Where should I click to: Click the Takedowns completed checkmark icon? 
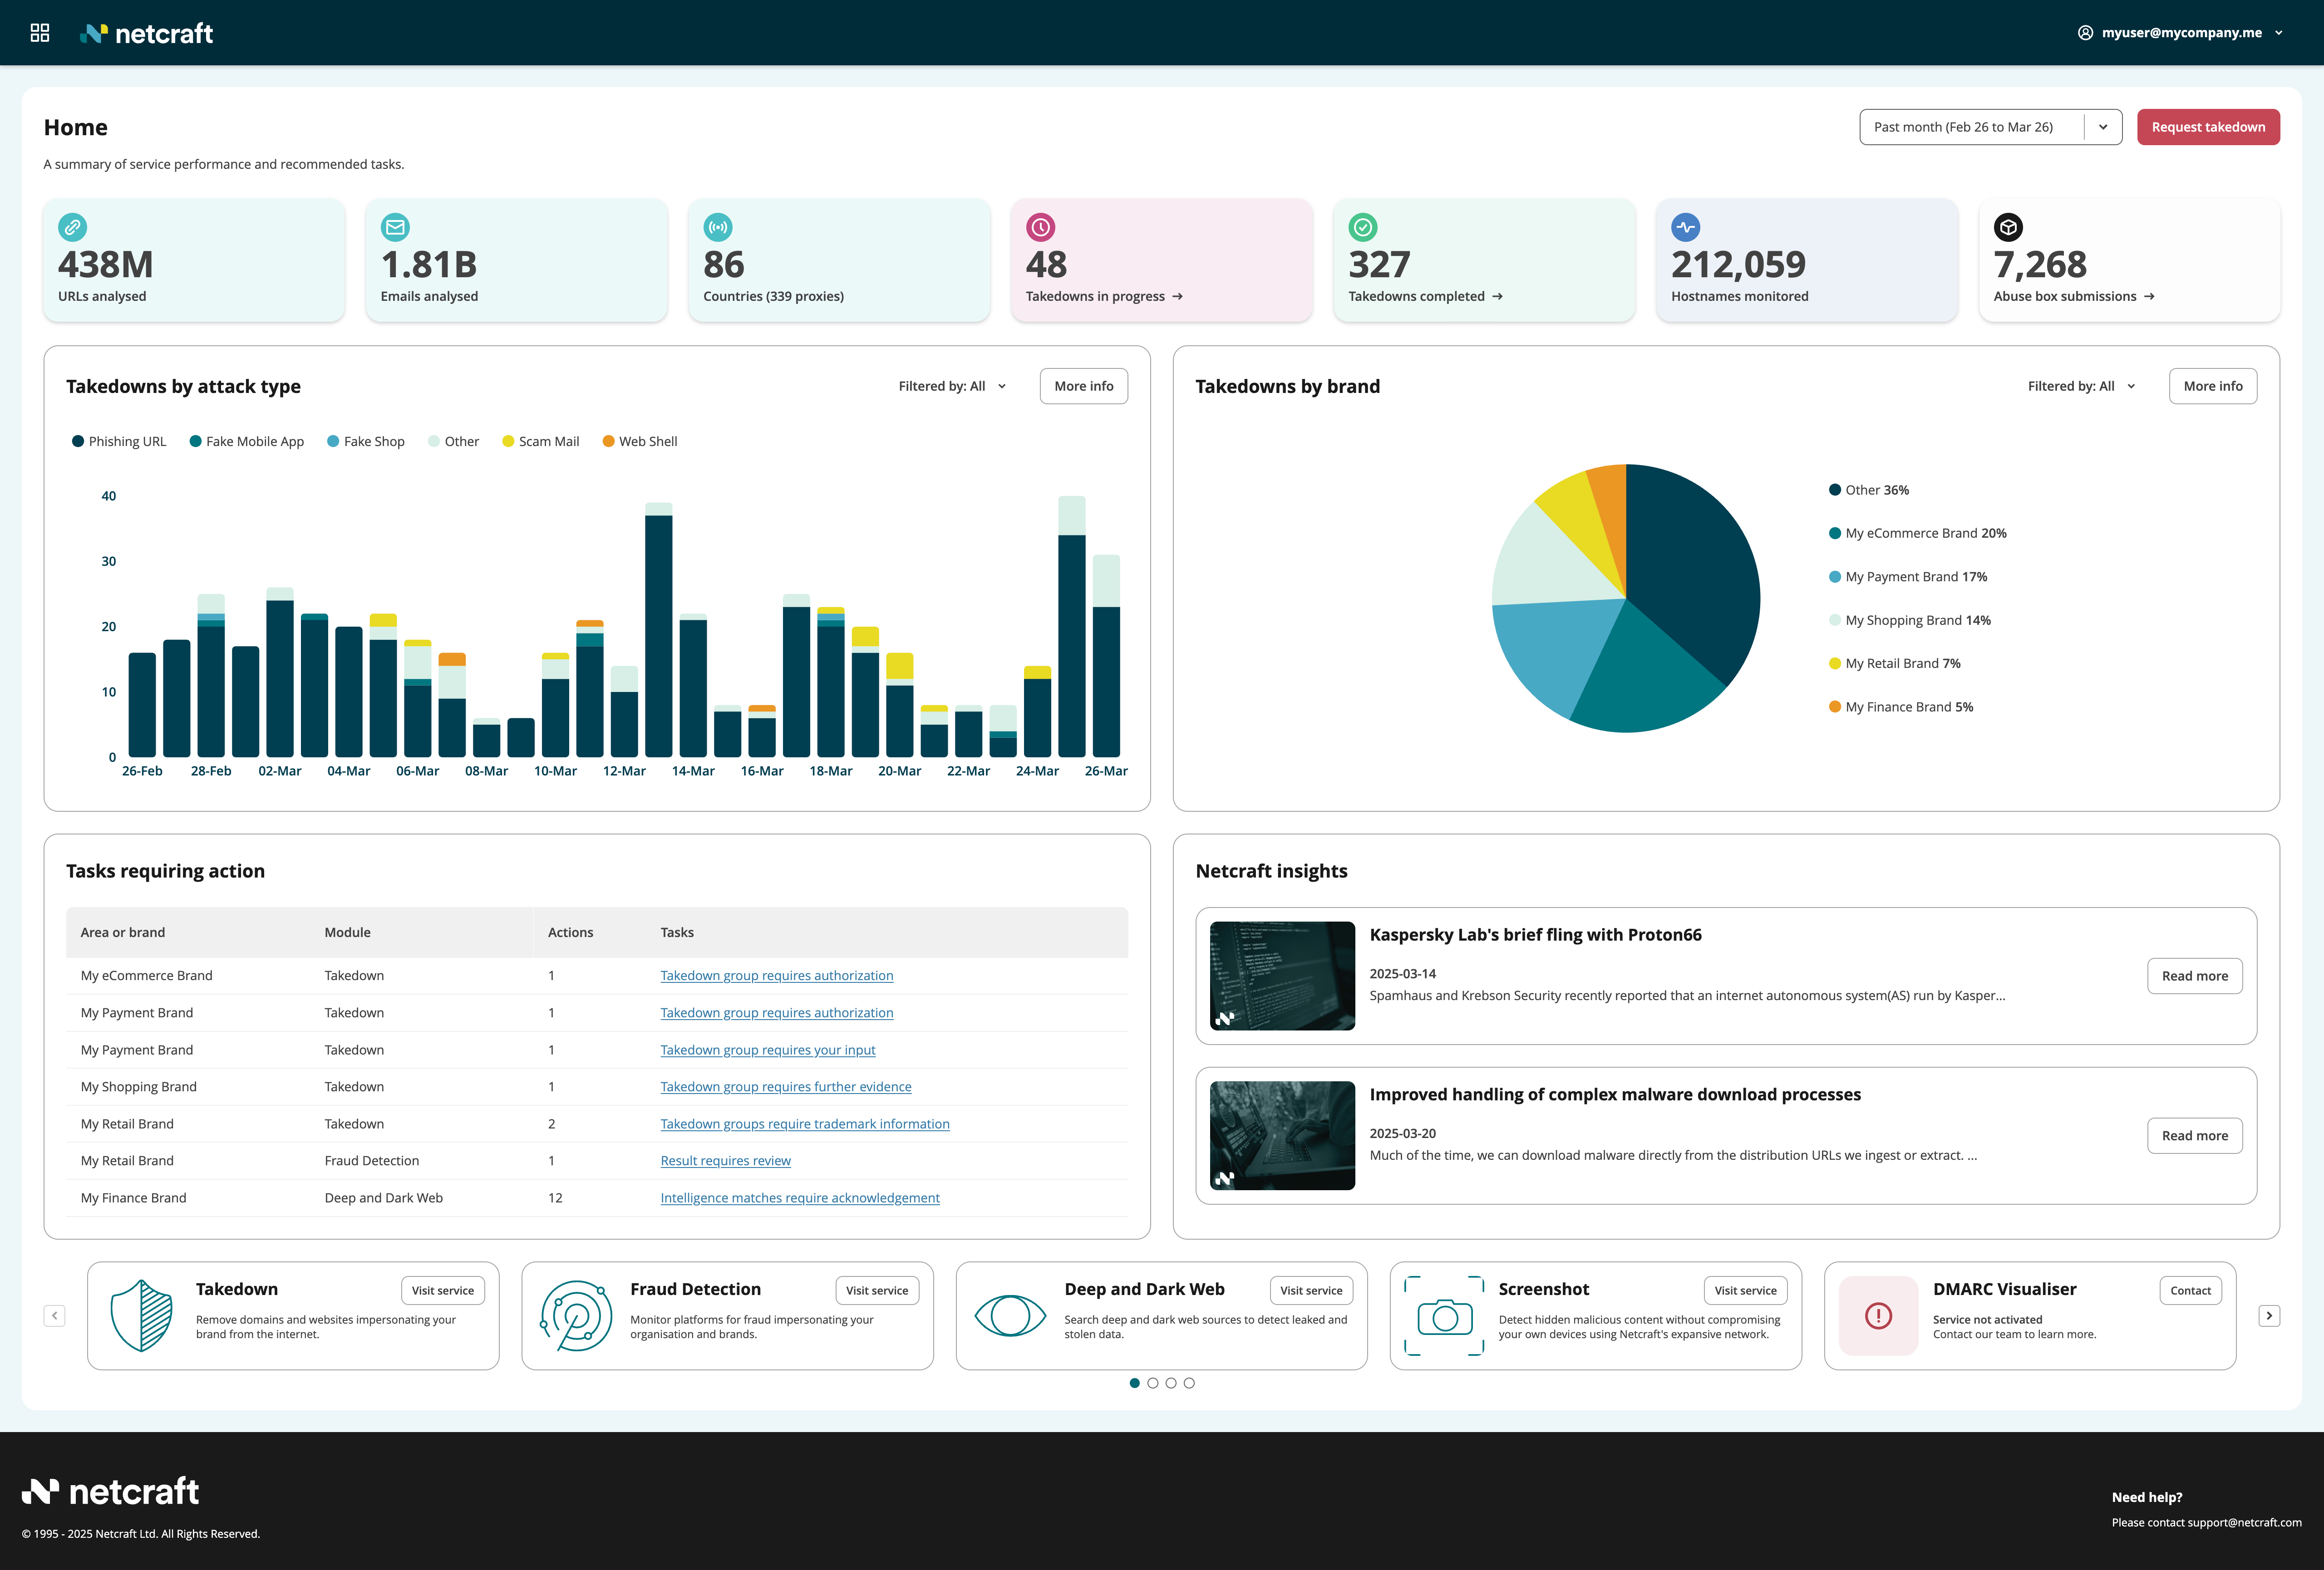tap(1362, 227)
